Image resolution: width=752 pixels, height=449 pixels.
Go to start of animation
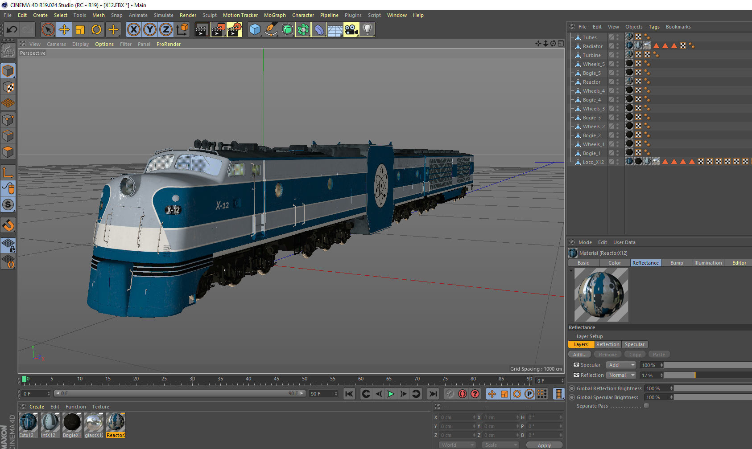349,394
